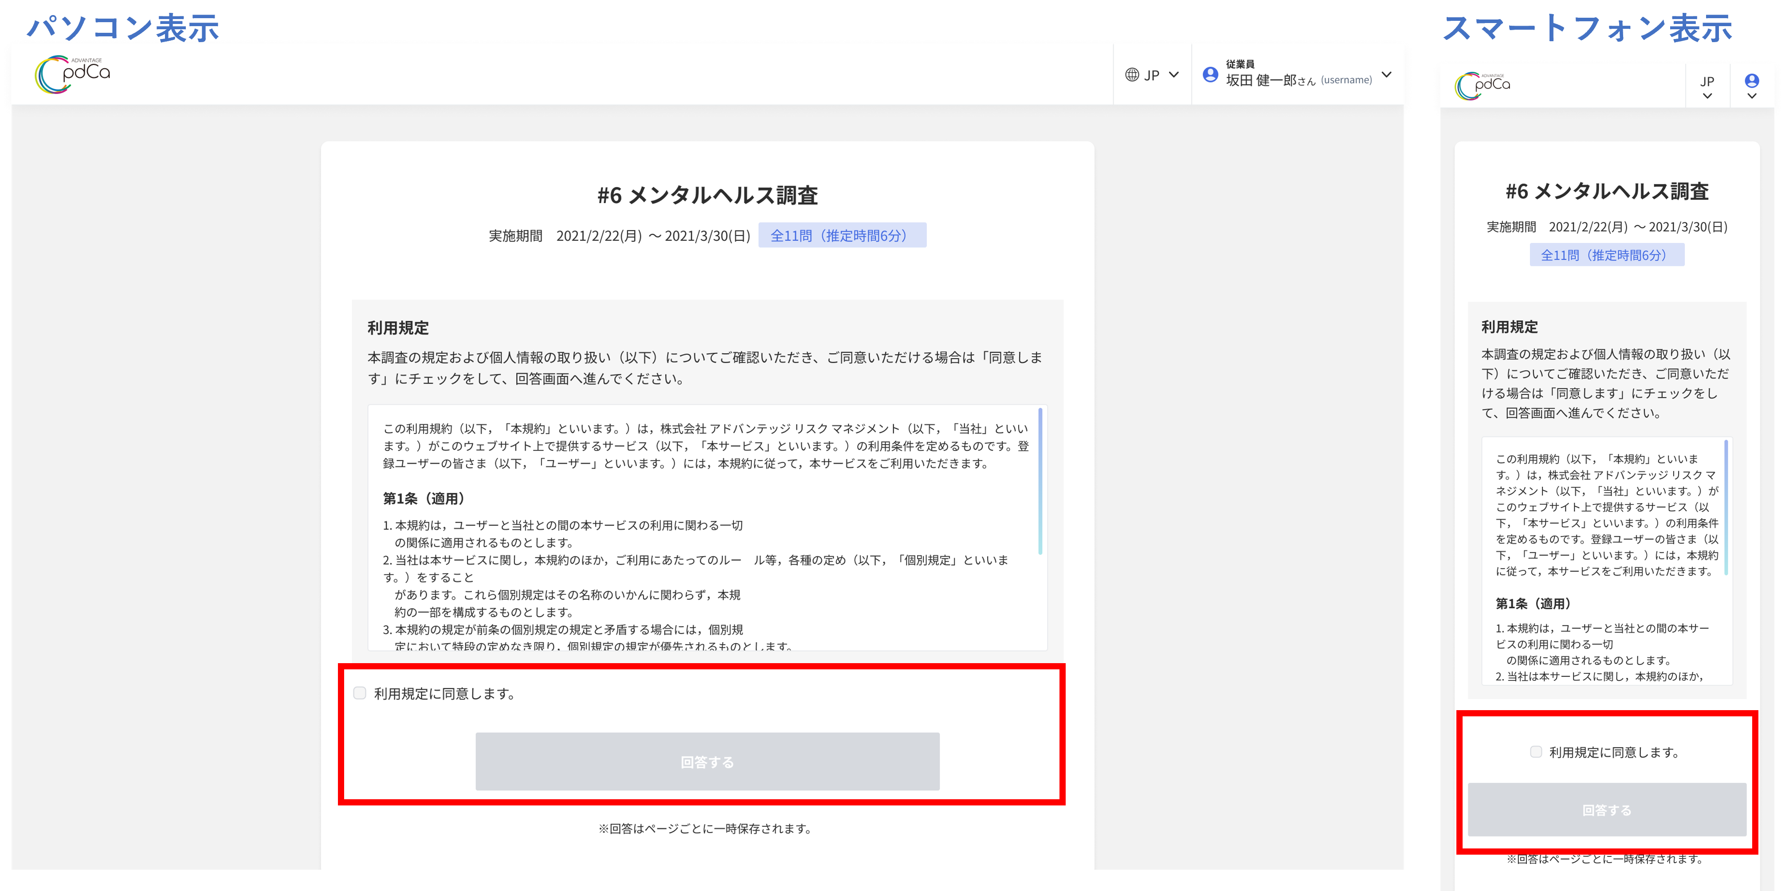Click the 全11問（推定時間6分）badge in the desktop view
This screenshot has height=891, width=1785.
(842, 235)
